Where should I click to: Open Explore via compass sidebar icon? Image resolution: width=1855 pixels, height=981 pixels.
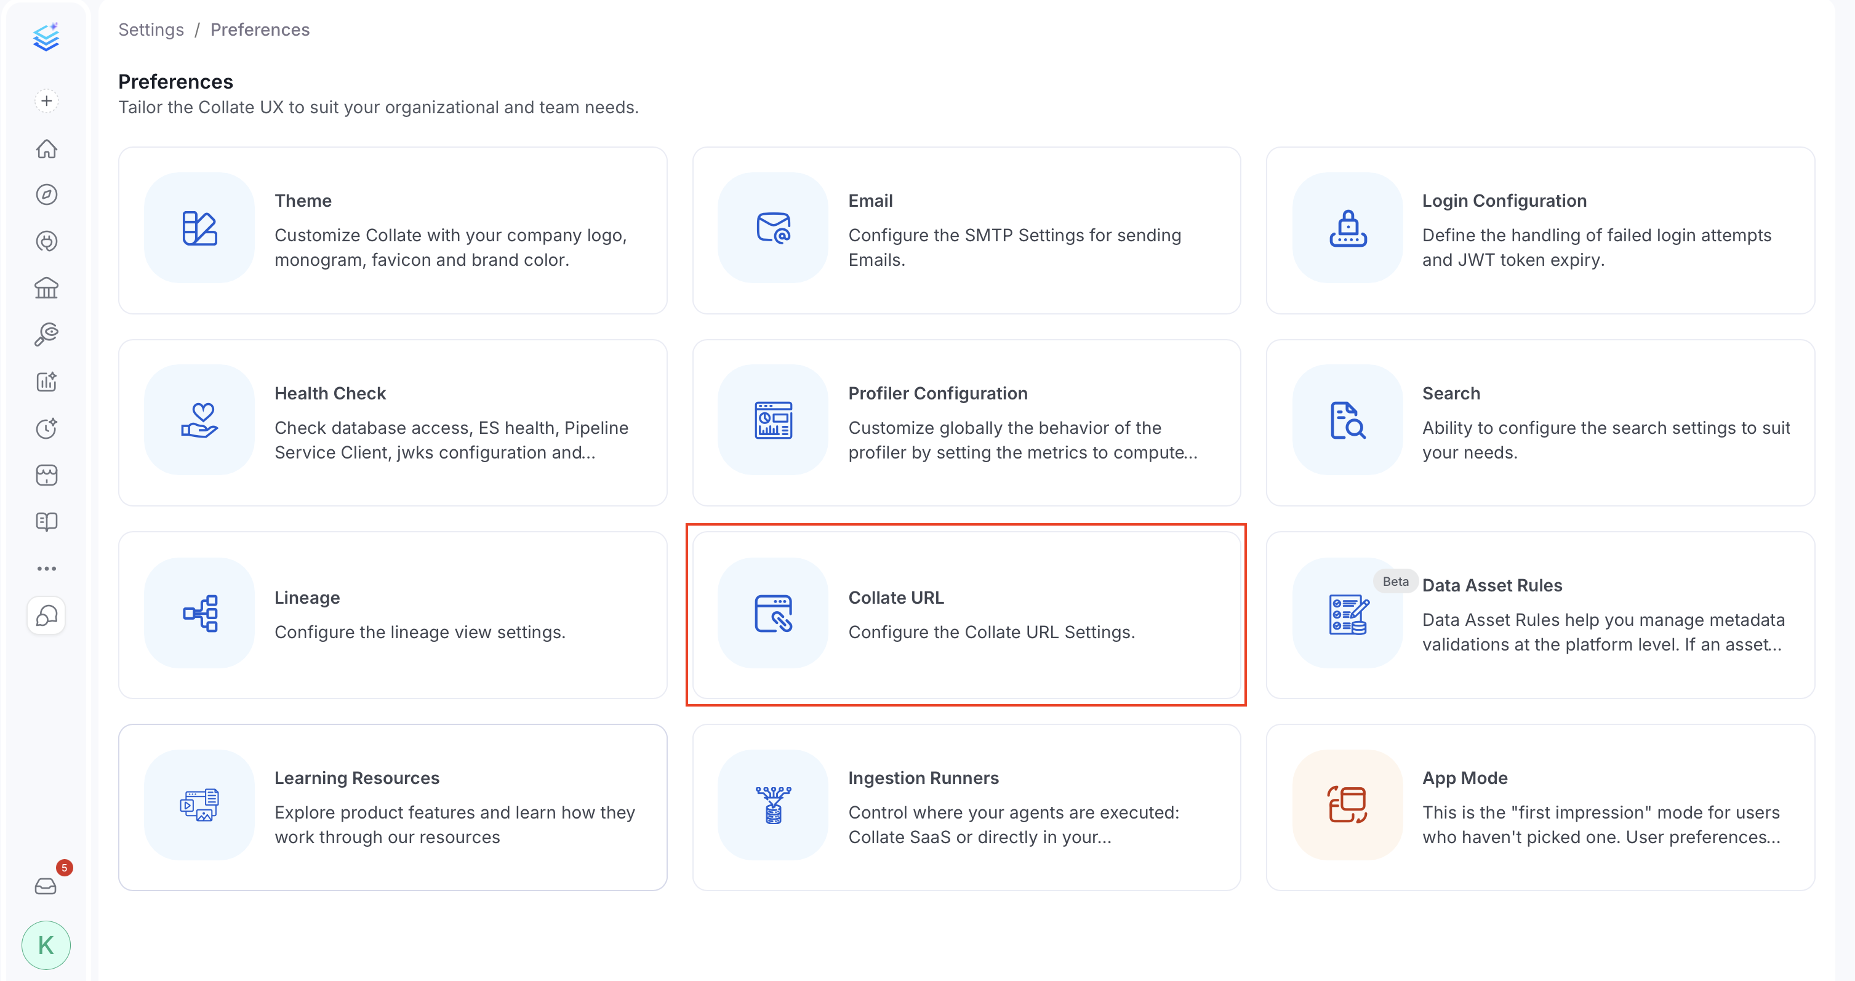pos(47,194)
